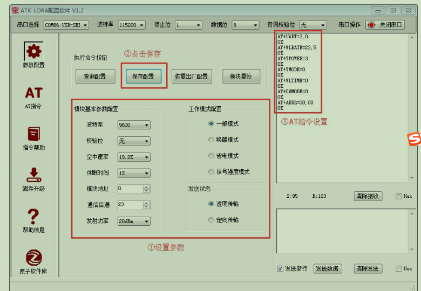Open module 波特率 9600 dropdown
This screenshot has width=421, height=291.
(x=134, y=125)
